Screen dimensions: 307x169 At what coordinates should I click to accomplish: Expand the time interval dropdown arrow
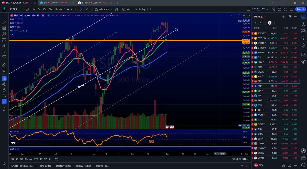click(75, 9)
